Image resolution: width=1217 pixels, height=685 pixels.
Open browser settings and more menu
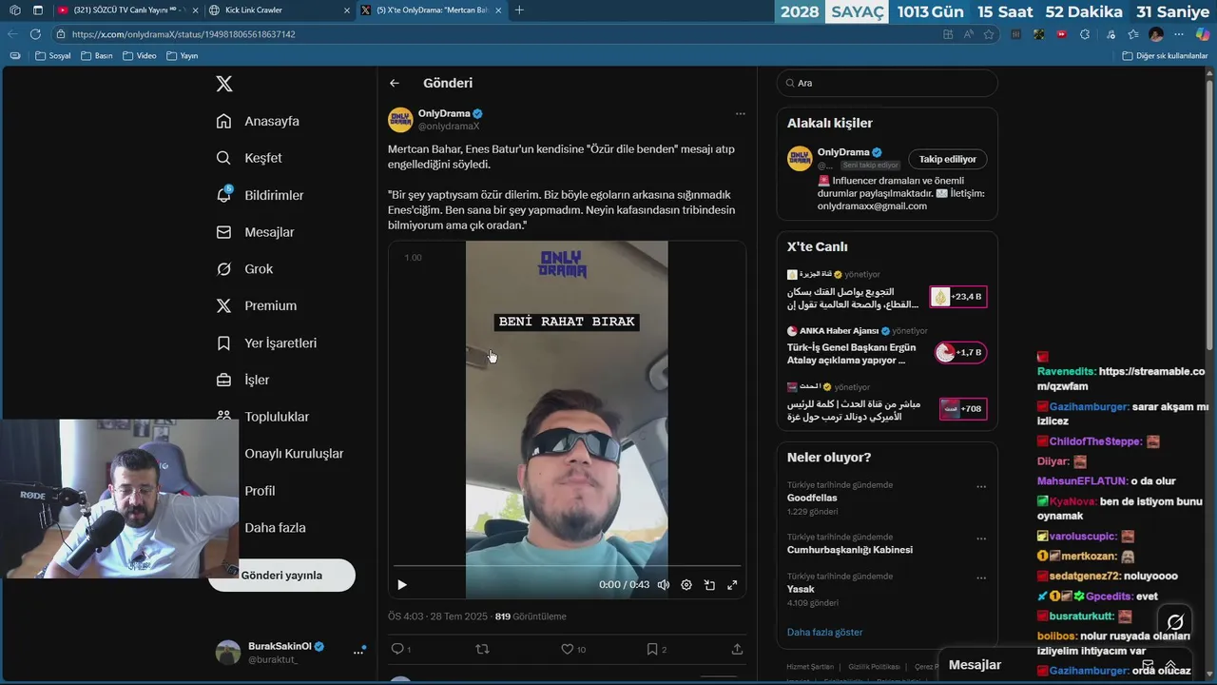click(1181, 34)
